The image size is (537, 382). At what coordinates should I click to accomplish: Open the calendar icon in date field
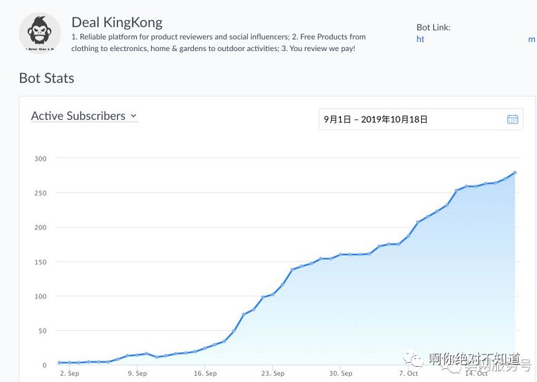tap(513, 119)
